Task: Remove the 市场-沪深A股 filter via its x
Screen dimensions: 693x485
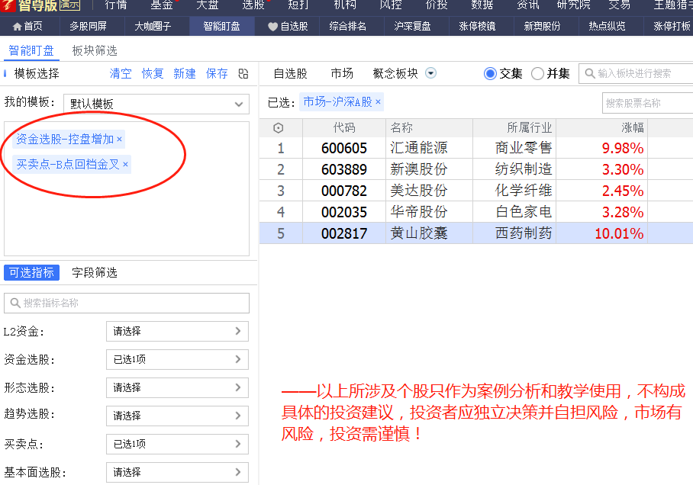Action: click(378, 101)
